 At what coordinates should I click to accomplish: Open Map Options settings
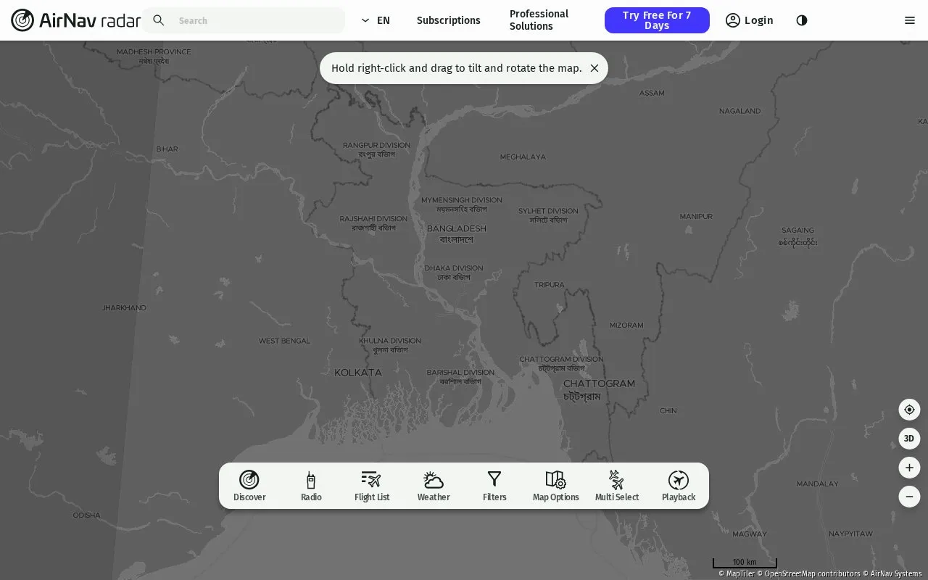click(x=556, y=486)
